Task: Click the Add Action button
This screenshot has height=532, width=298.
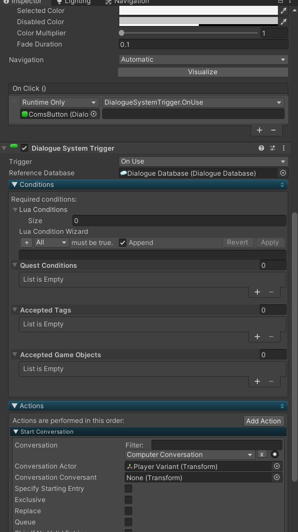Action: 264,421
